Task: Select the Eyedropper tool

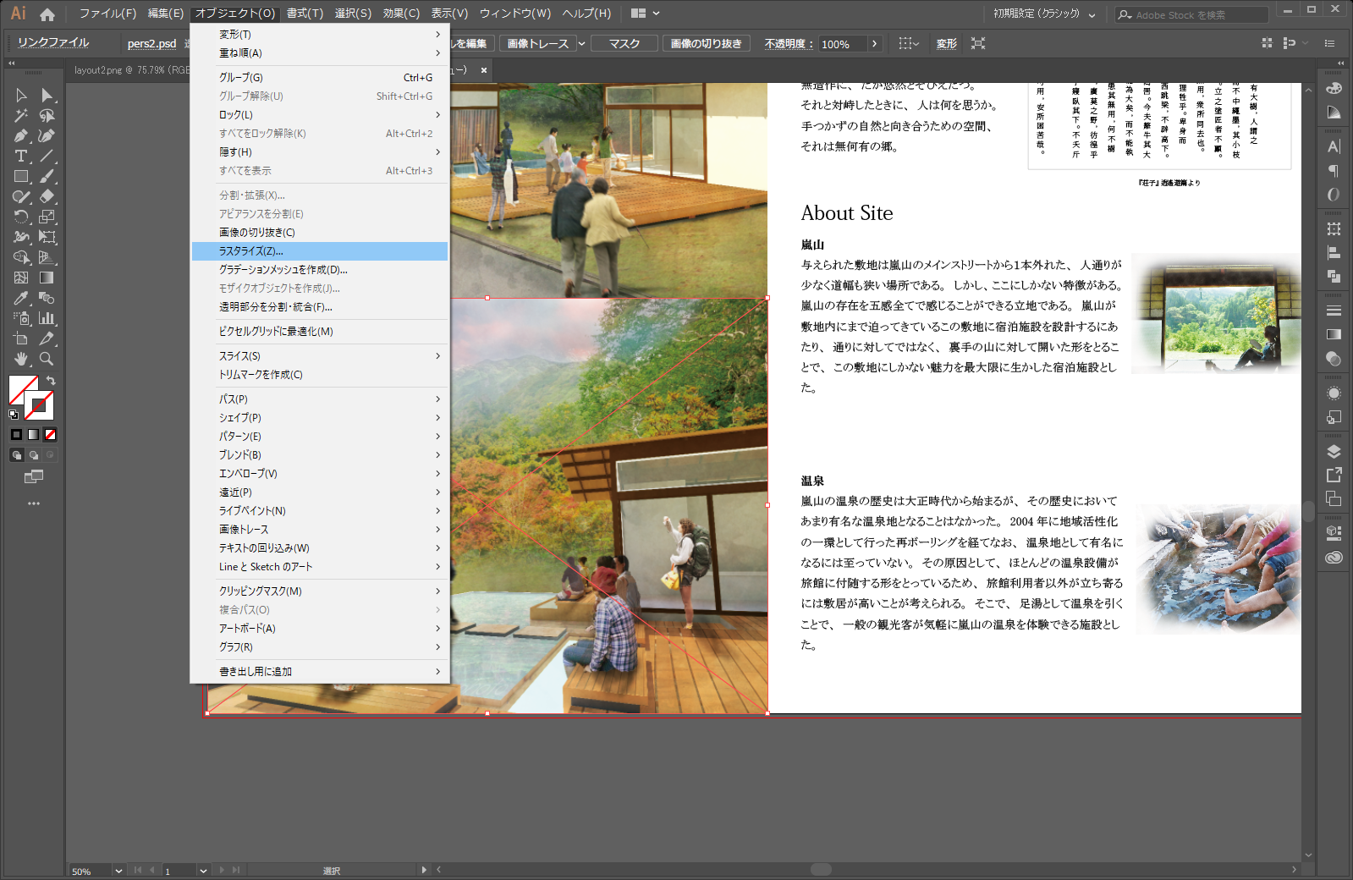Action: tap(21, 298)
